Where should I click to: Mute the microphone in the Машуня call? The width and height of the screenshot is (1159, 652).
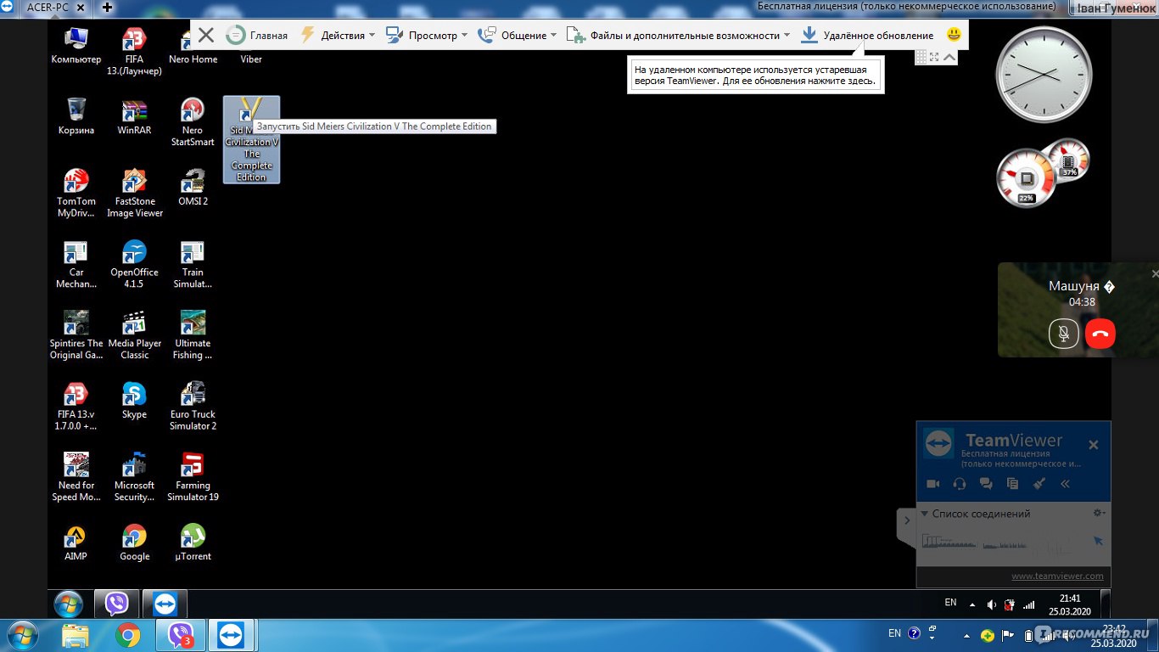pos(1063,333)
